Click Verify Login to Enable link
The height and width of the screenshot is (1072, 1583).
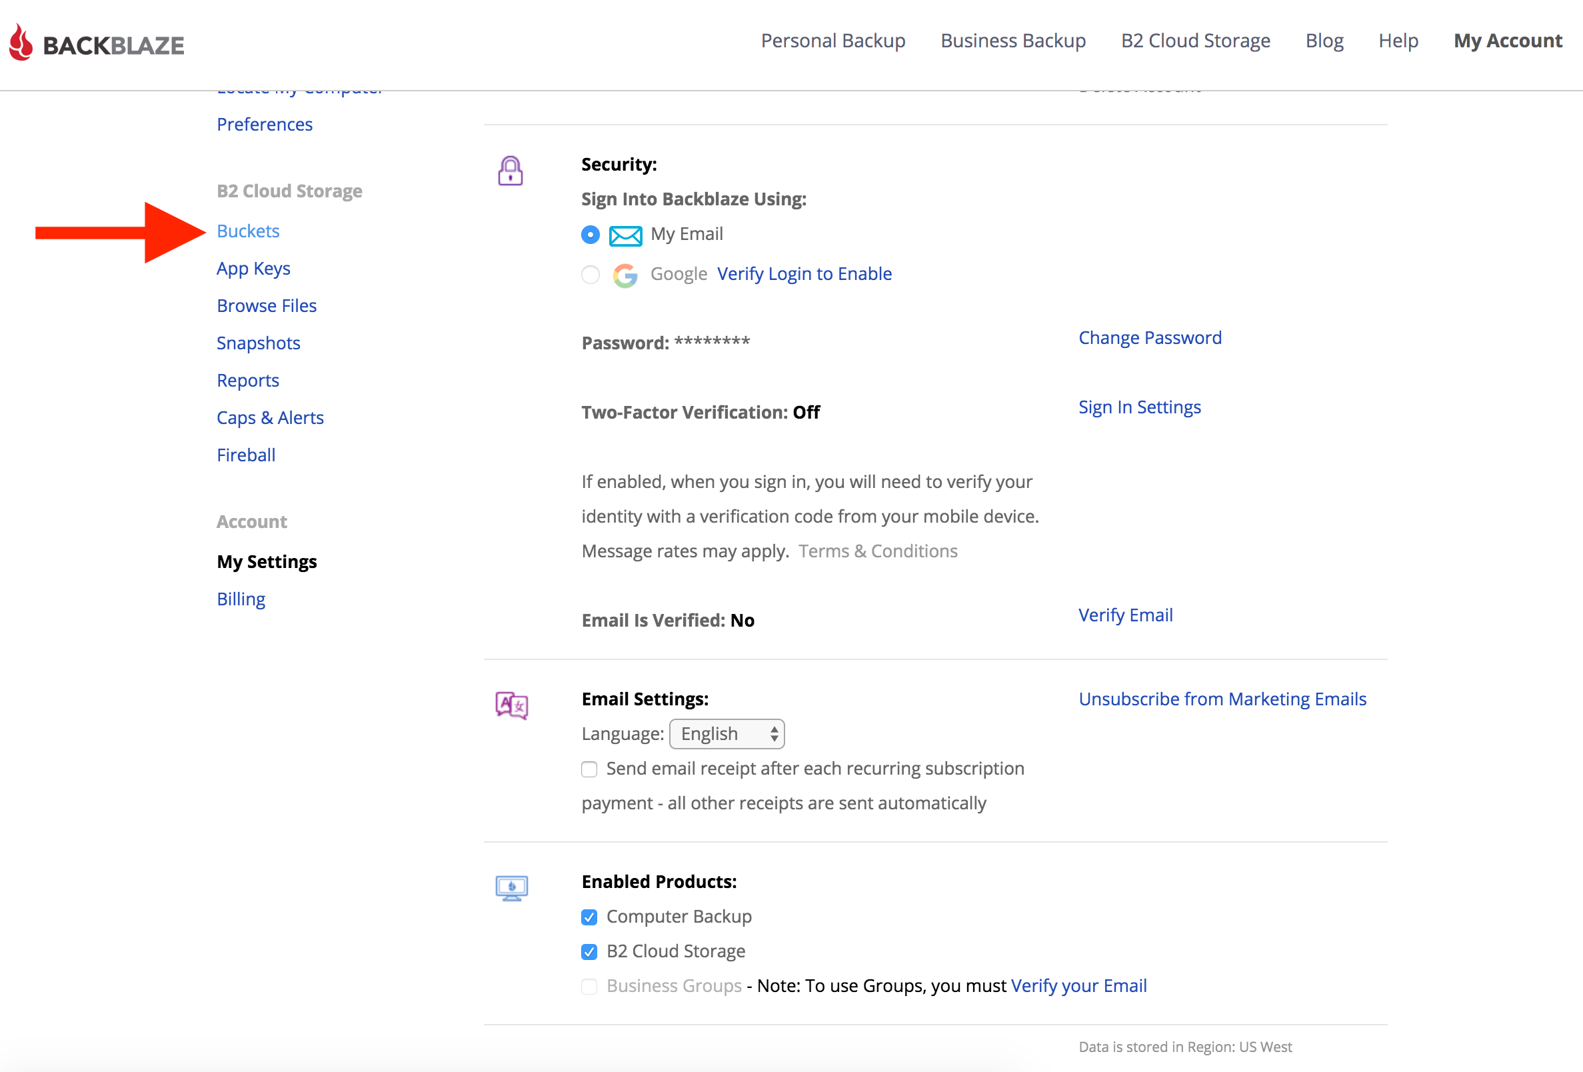804,273
